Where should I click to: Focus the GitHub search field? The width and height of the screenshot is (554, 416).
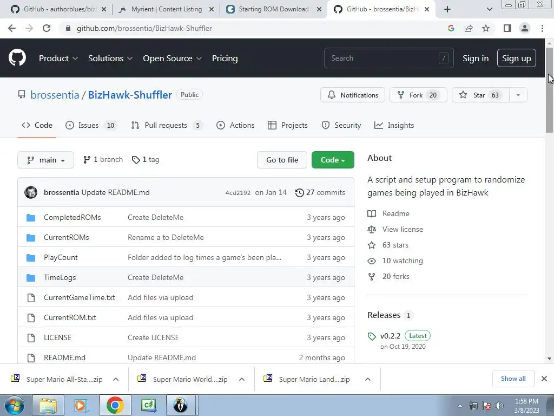pos(388,58)
